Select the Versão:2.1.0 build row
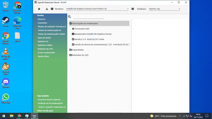 point(89,39)
